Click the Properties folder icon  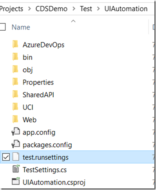coord(15,82)
